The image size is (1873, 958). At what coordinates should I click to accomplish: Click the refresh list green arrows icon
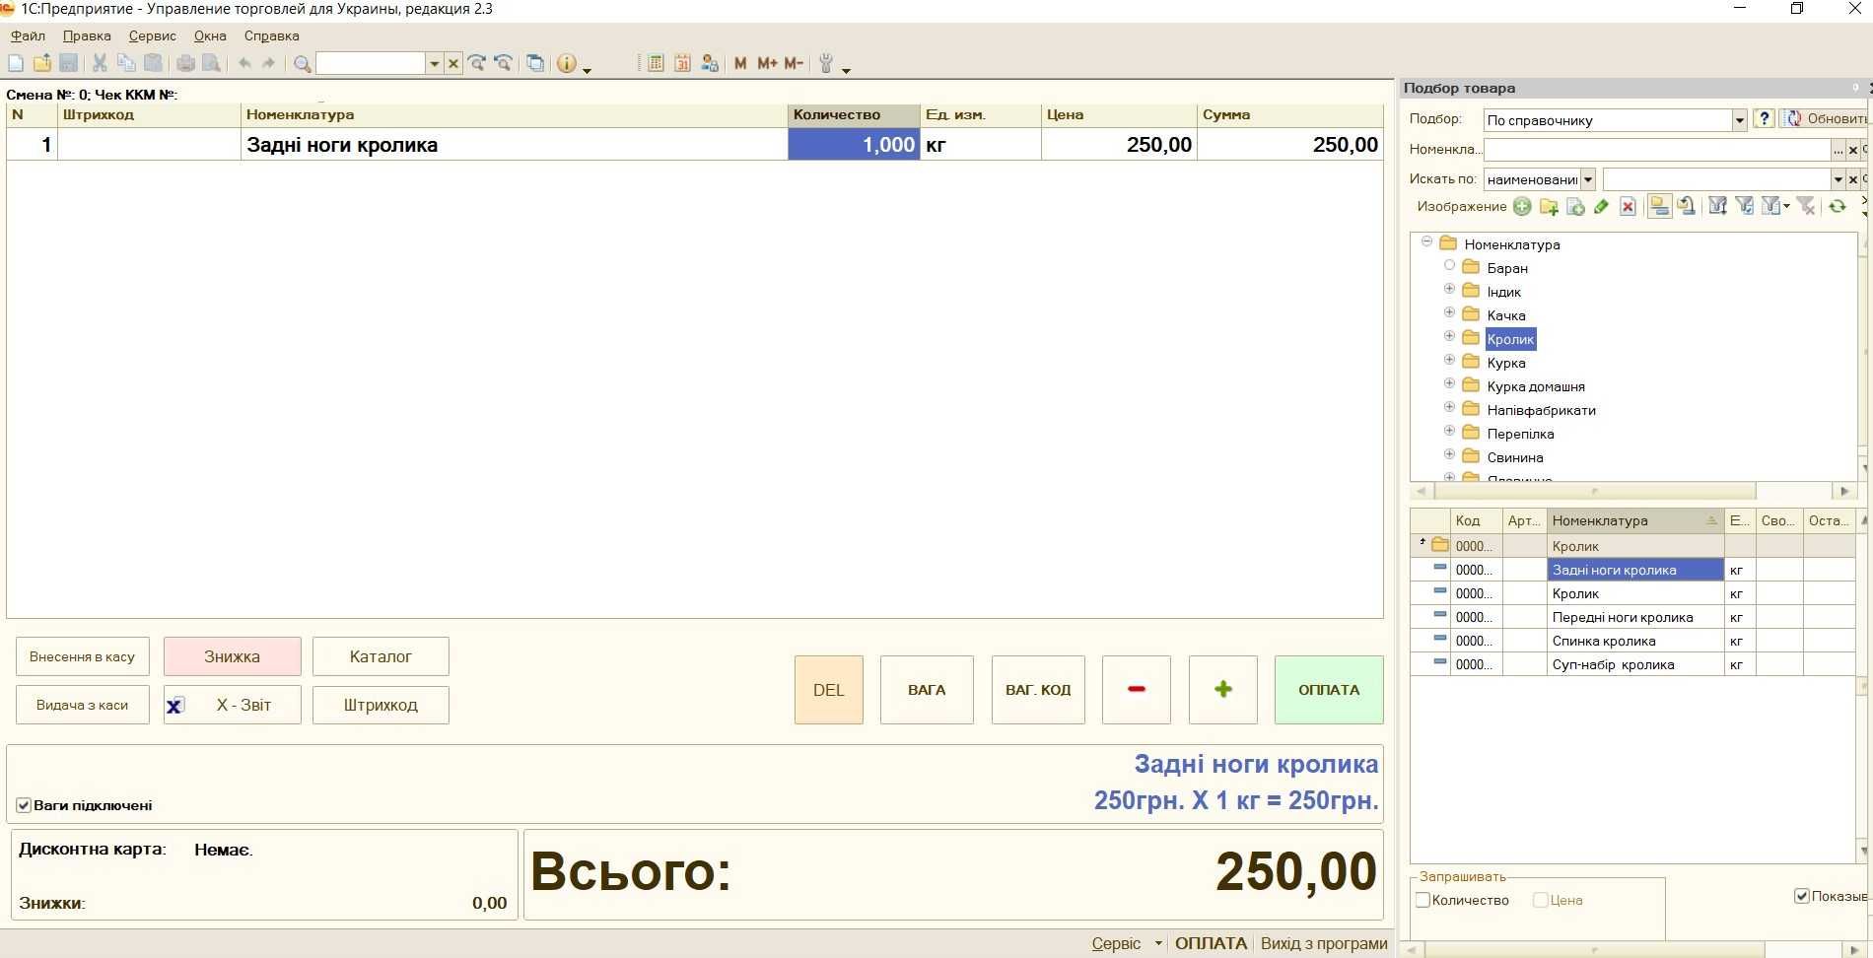coord(1838,206)
